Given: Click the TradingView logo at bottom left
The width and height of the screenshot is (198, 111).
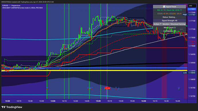Looking at the screenshot, I should (x=12, y=107).
